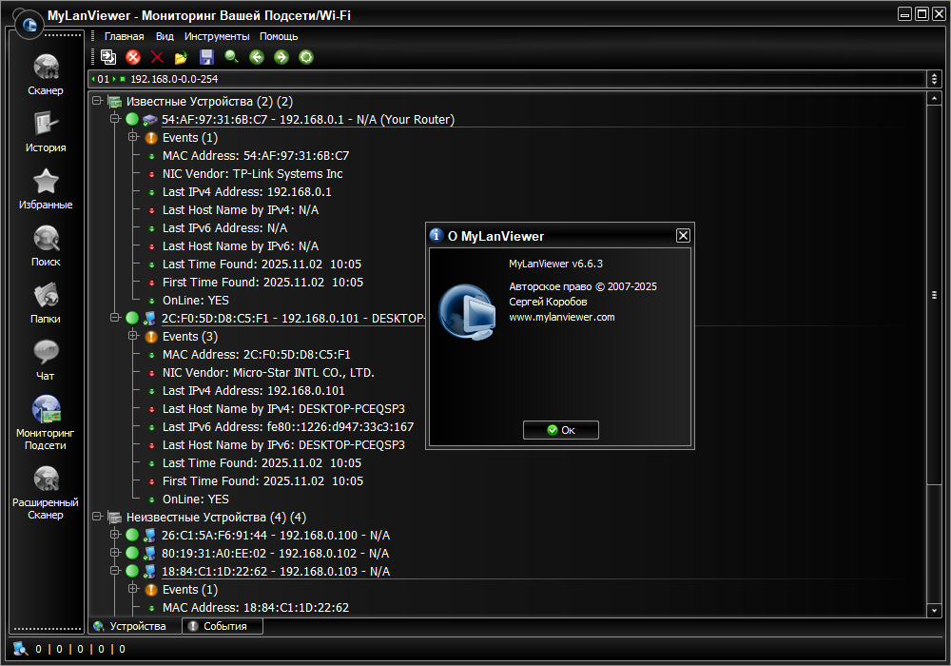Click the router icon beside 192.168.0.1
Screen dimensions: 951x666
pos(150,120)
